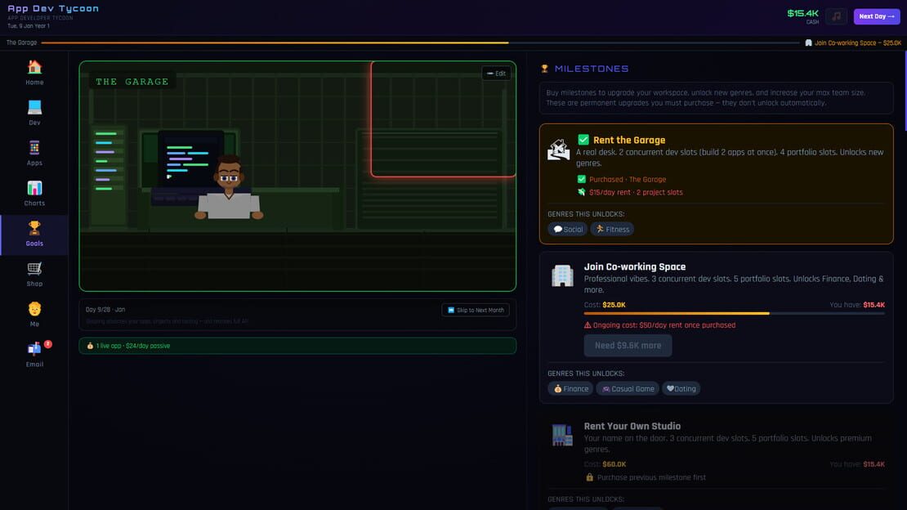Image resolution: width=907 pixels, height=510 pixels.
Task: Click the warning triangle next to Ongoing cost
Action: (x=588, y=325)
